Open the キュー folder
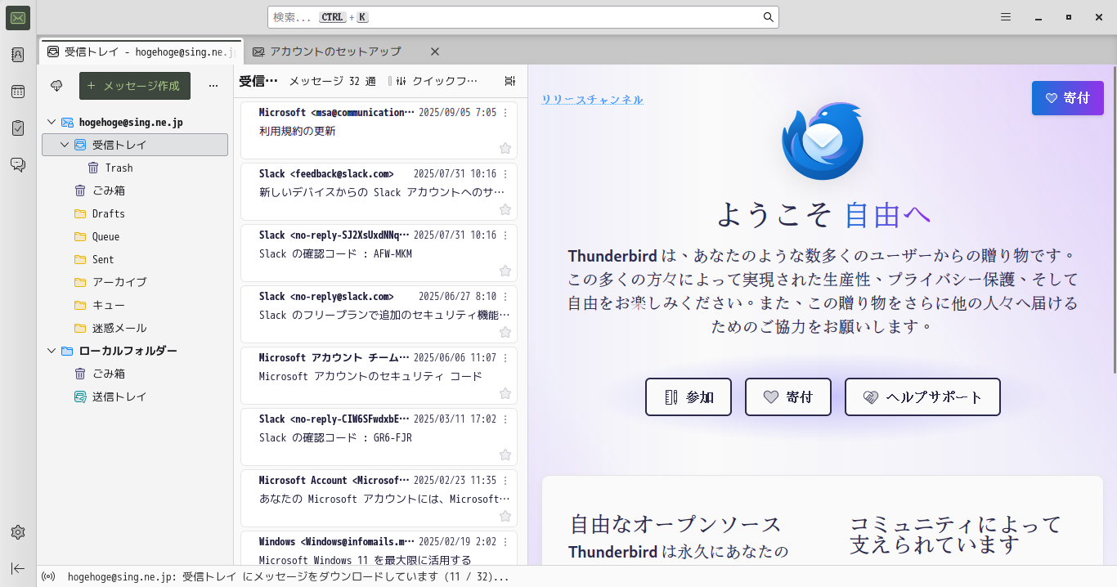The width and height of the screenshot is (1117, 587). click(x=136, y=305)
